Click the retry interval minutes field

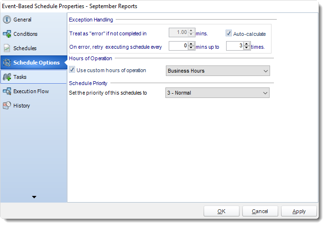[x=179, y=46]
